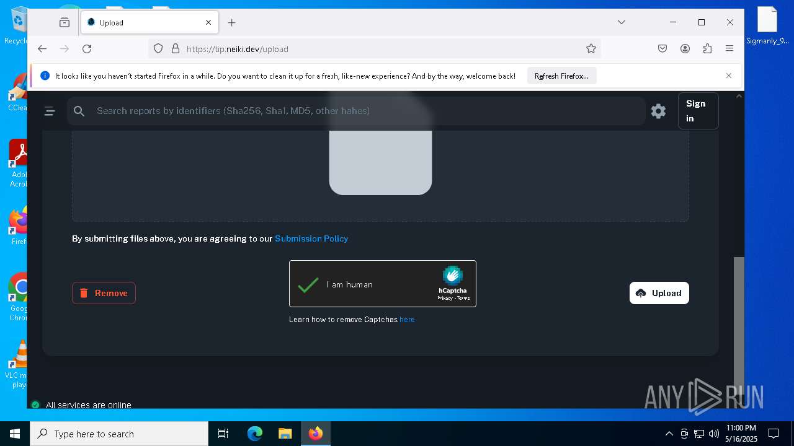Image resolution: width=794 pixels, height=446 pixels.
Task: Open Firefox account menu
Action: coord(685,48)
